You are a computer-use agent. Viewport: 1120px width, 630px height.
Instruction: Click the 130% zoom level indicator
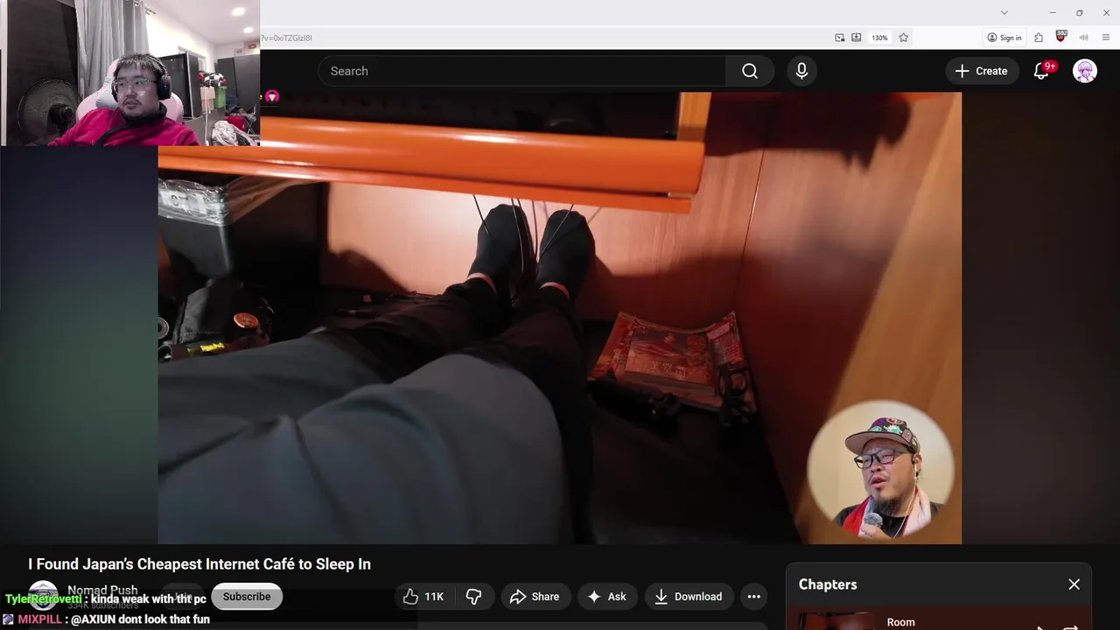coord(879,38)
